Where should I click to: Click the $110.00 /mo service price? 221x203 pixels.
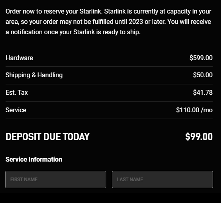pos(194,110)
